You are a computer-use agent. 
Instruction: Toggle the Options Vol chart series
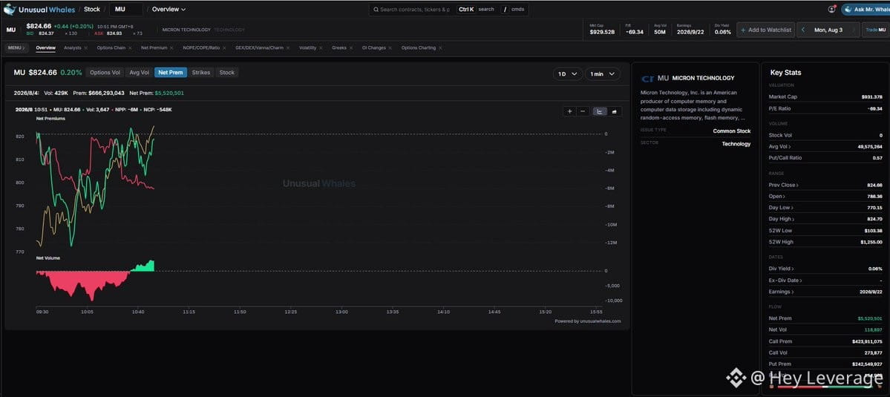105,73
